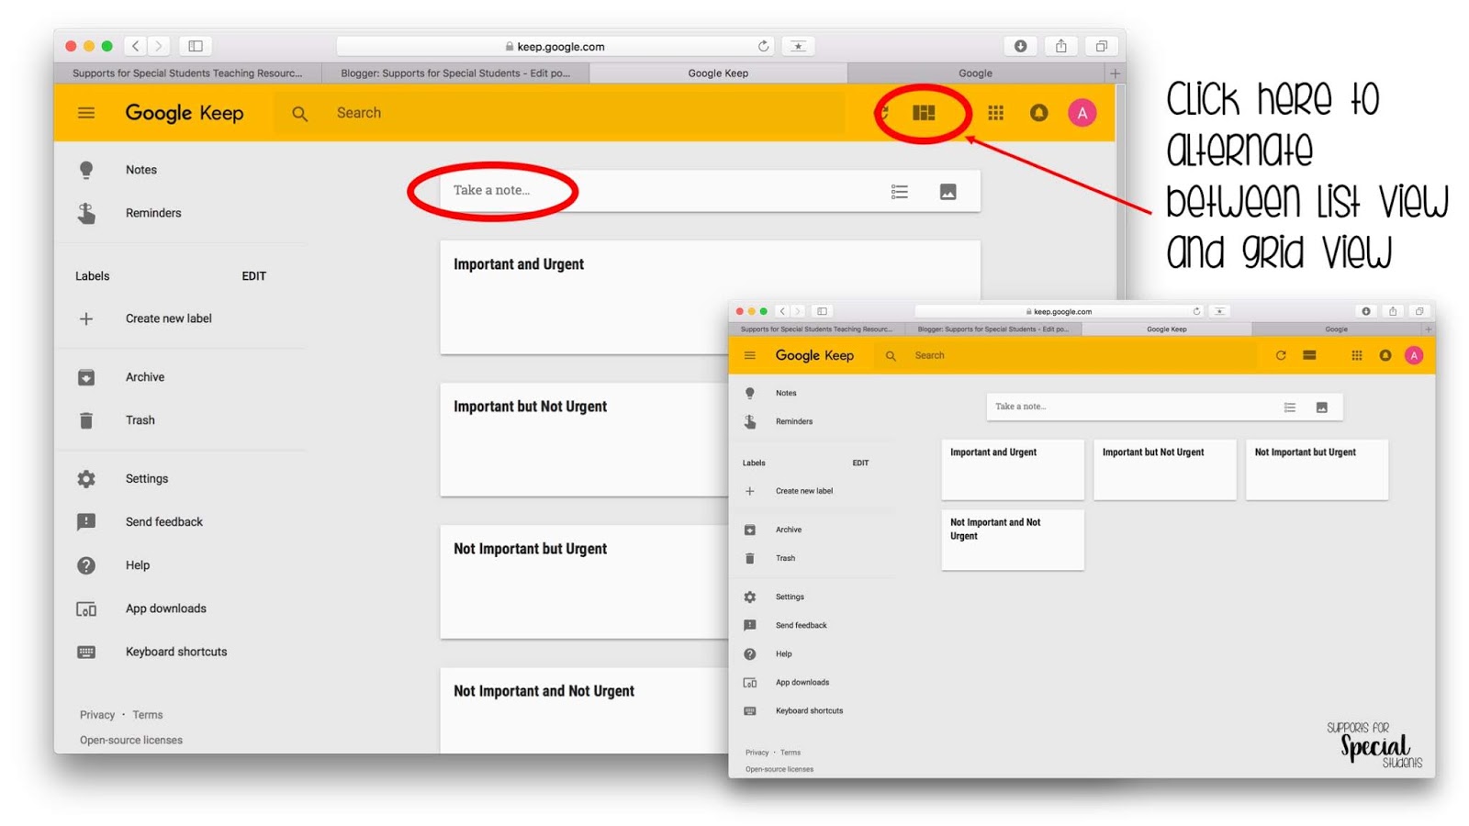This screenshot has width=1469, height=826.
Task: Click the keep.google.com address bar in back window
Action: click(x=556, y=46)
